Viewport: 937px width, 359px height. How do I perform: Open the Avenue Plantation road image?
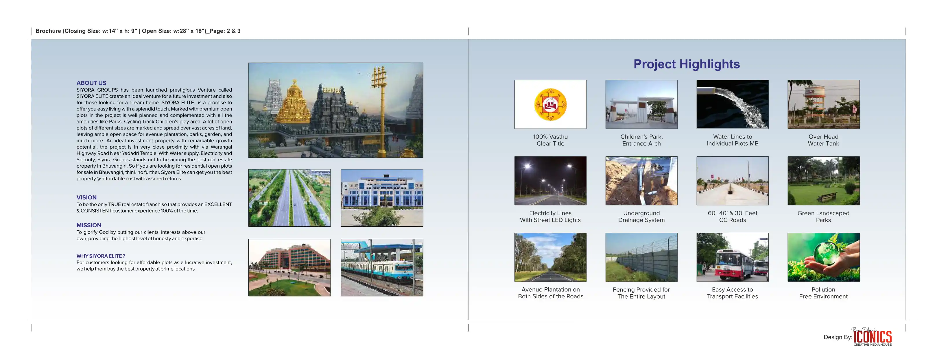point(550,257)
